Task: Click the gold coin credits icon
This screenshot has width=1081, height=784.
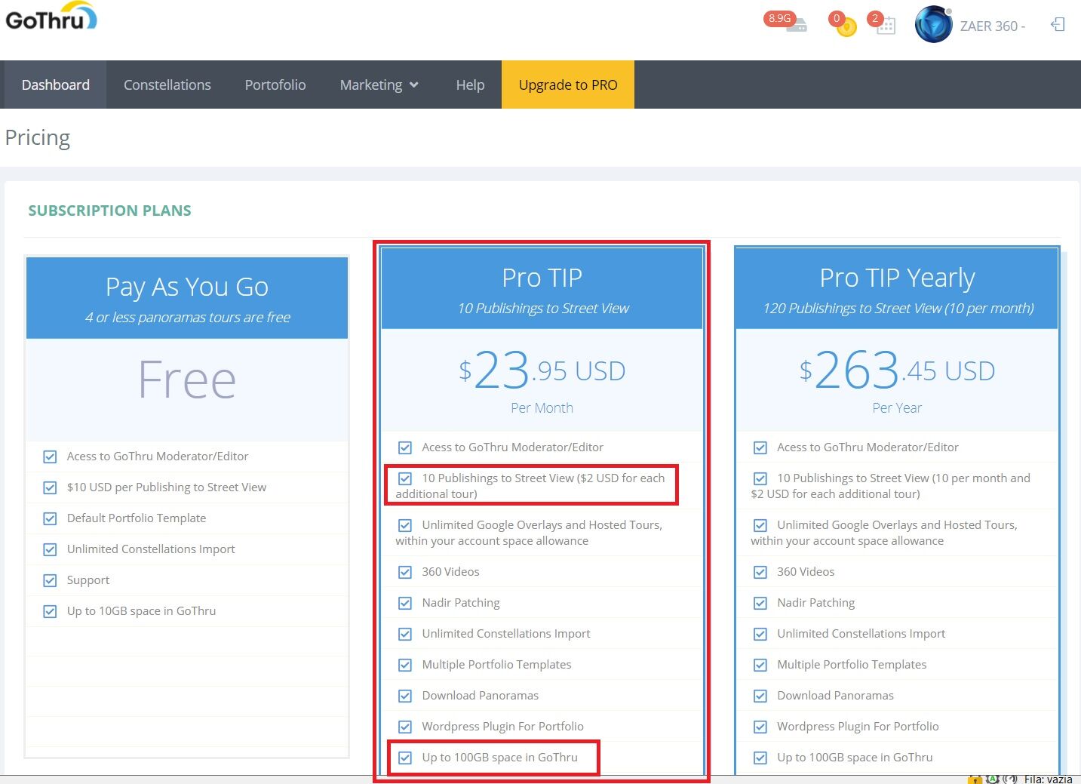Action: click(x=846, y=28)
